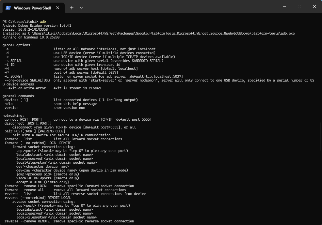Close the terminal window
Image resolution: width=322 pixels, height=225 pixels.
(314, 7)
